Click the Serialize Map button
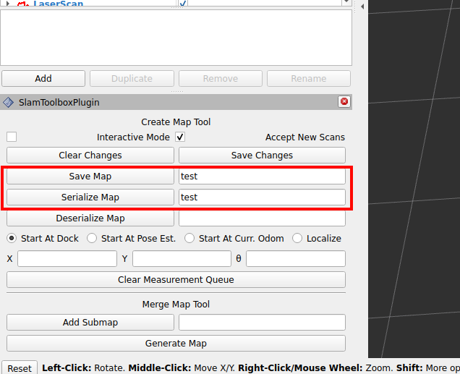The image size is (460, 374). [x=90, y=197]
